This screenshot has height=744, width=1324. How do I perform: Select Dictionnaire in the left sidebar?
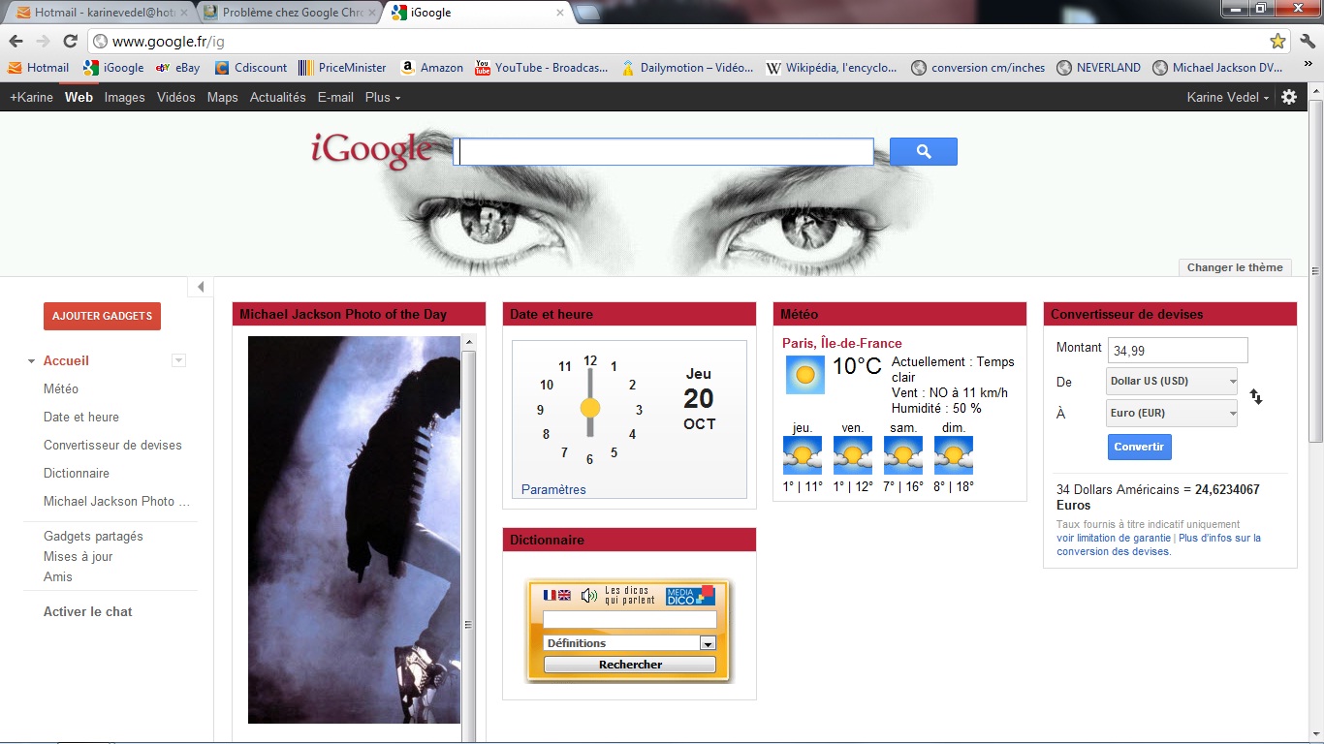(x=77, y=473)
